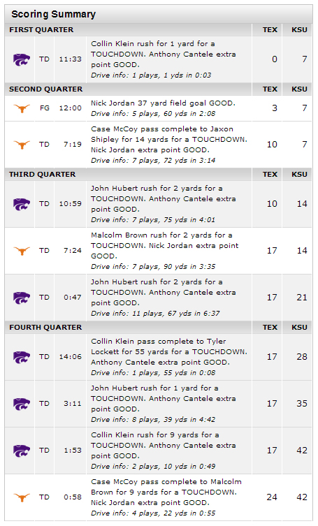Screen dimensions: 318x526
Task: Click the TEX column header in the fourth quarter
Action: pos(270,328)
